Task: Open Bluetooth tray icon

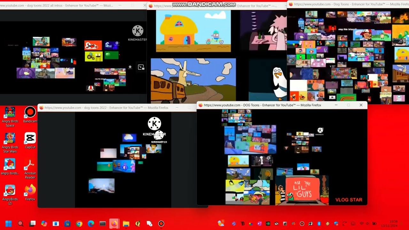Action: pyautogui.click(x=319, y=224)
